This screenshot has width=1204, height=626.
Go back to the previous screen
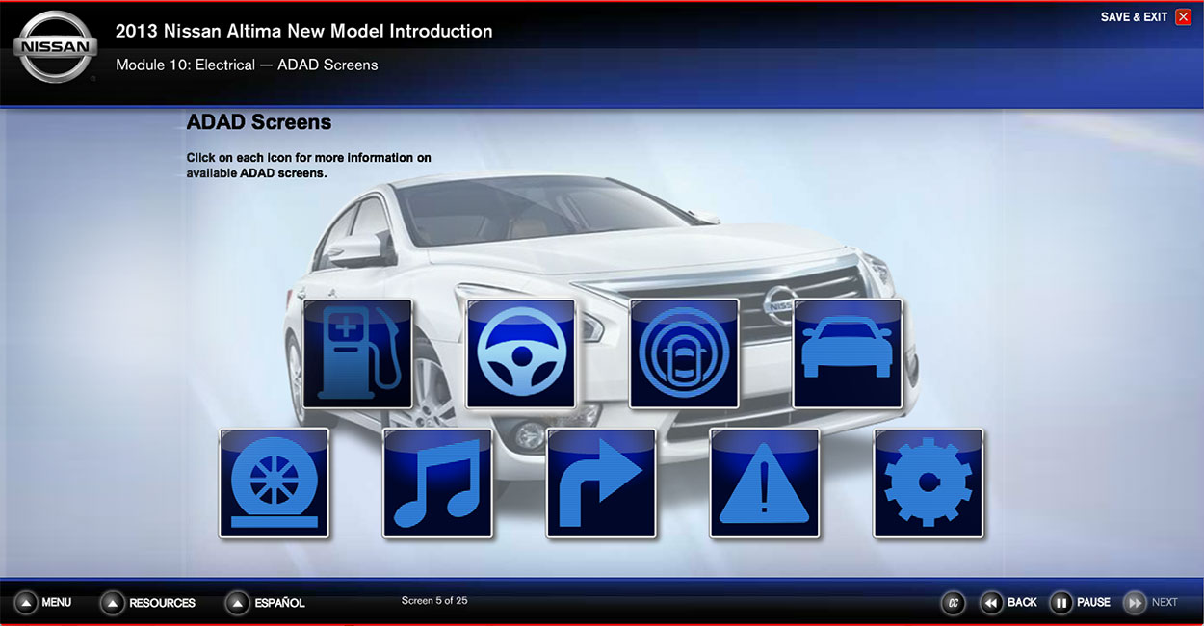(x=991, y=603)
